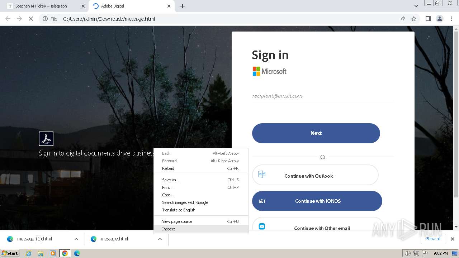Viewport: 459px width, 258px height.
Task: Choose Reload from context menu
Action: click(201, 168)
